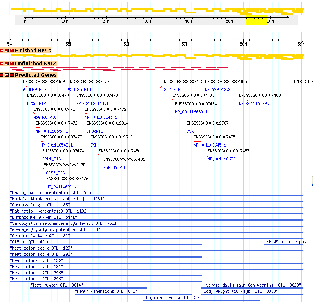Click share icon for Unfinished BACs track

click(7, 63)
